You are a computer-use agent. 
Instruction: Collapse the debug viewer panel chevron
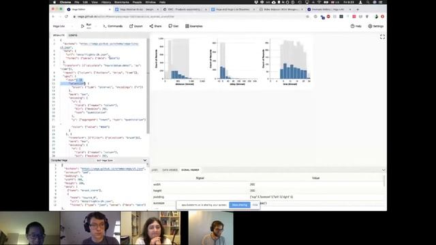click(384, 169)
